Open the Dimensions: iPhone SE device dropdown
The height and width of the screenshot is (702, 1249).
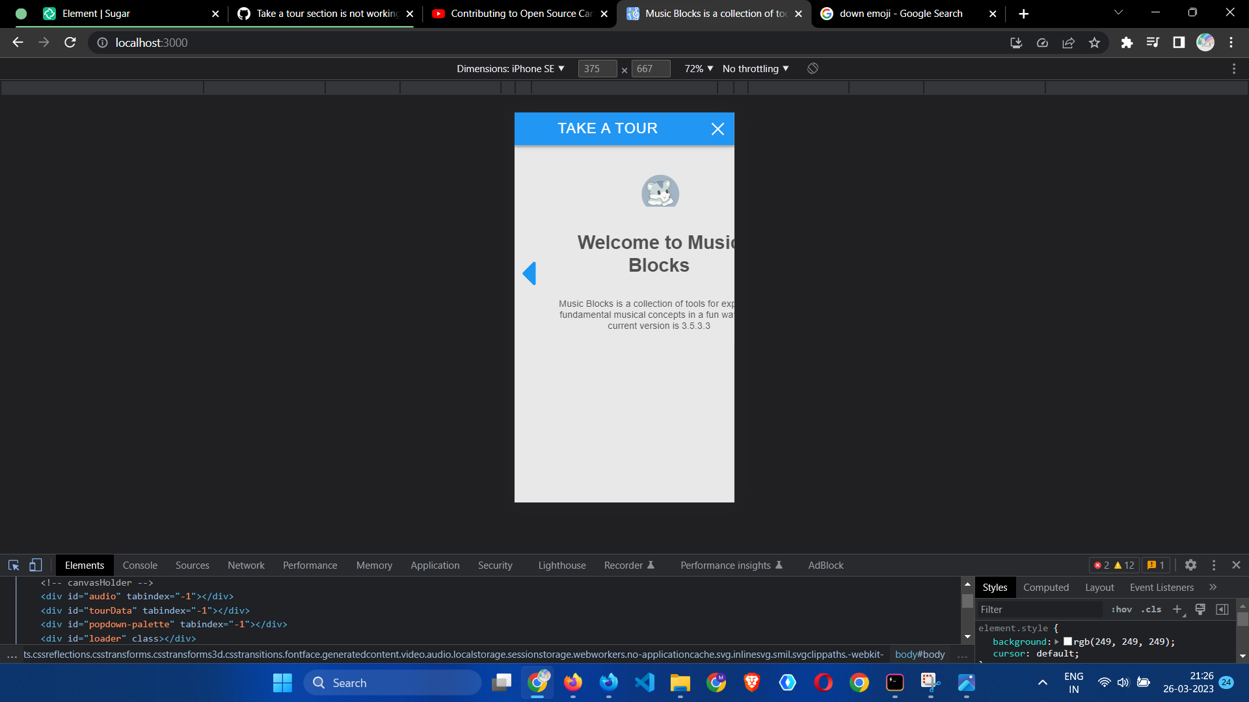(511, 68)
